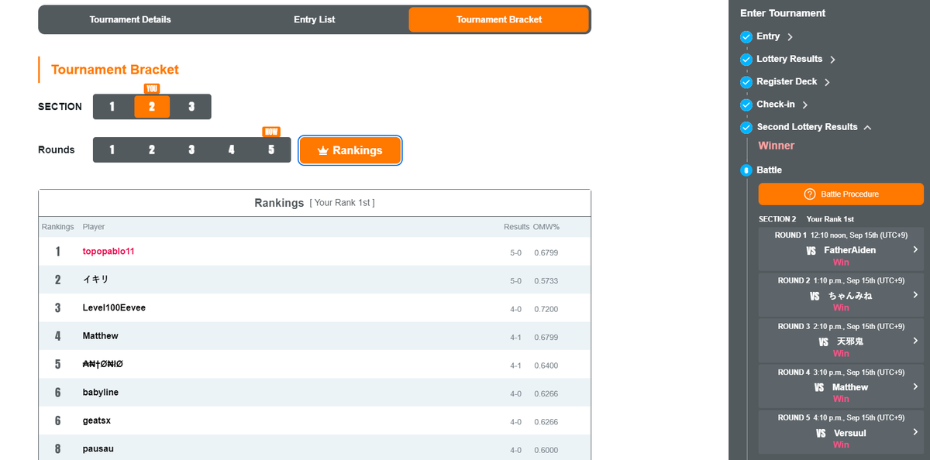The image size is (930, 460).
Task: Click the Winner lottery result text
Action: (x=776, y=146)
